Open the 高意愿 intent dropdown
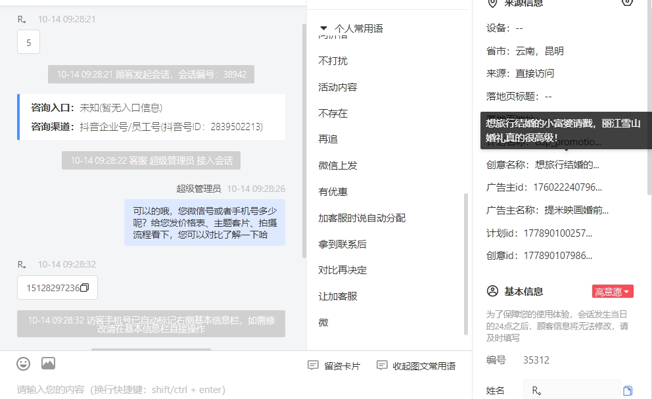Screen dimensions: 652x399 point(613,292)
